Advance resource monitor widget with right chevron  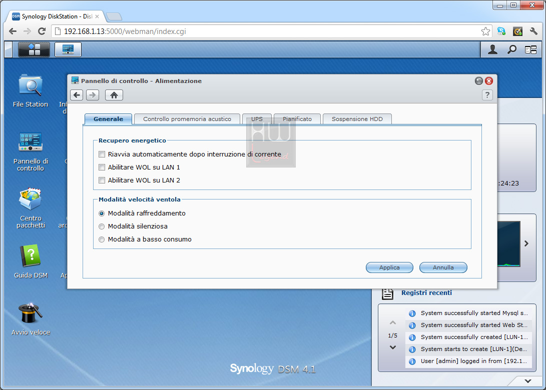526,243
